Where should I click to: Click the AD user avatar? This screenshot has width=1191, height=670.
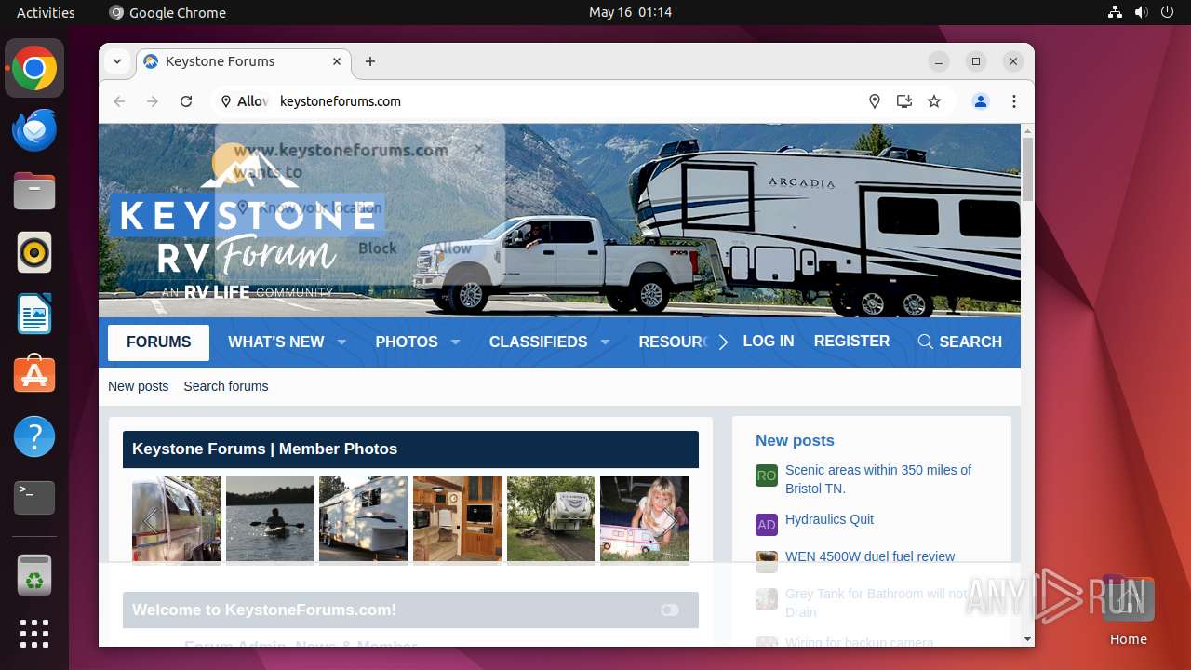767,525
